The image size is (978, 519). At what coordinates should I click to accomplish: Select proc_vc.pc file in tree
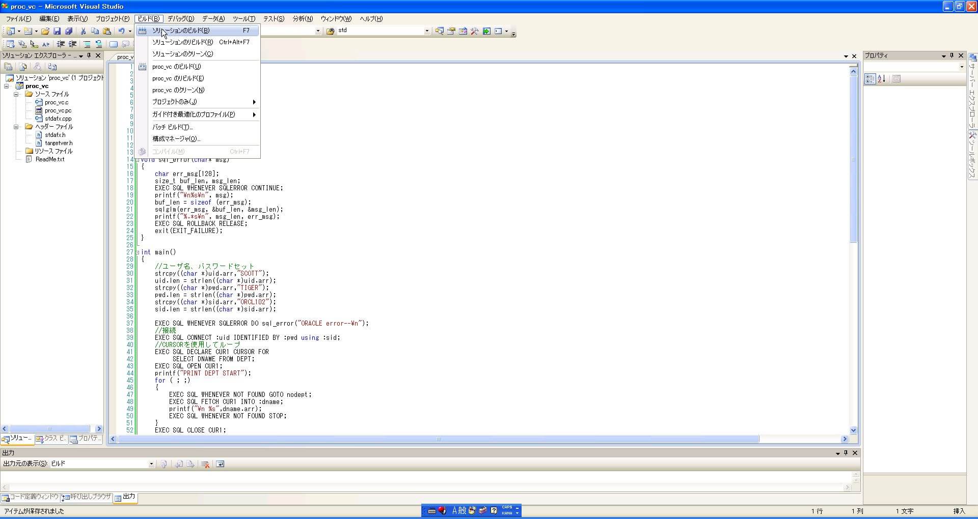point(53,110)
